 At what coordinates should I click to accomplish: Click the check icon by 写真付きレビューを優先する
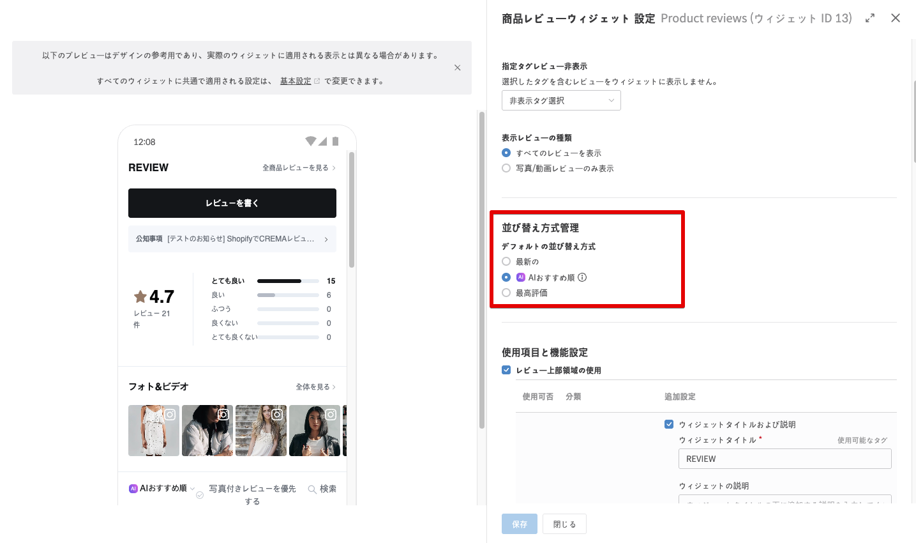200,495
